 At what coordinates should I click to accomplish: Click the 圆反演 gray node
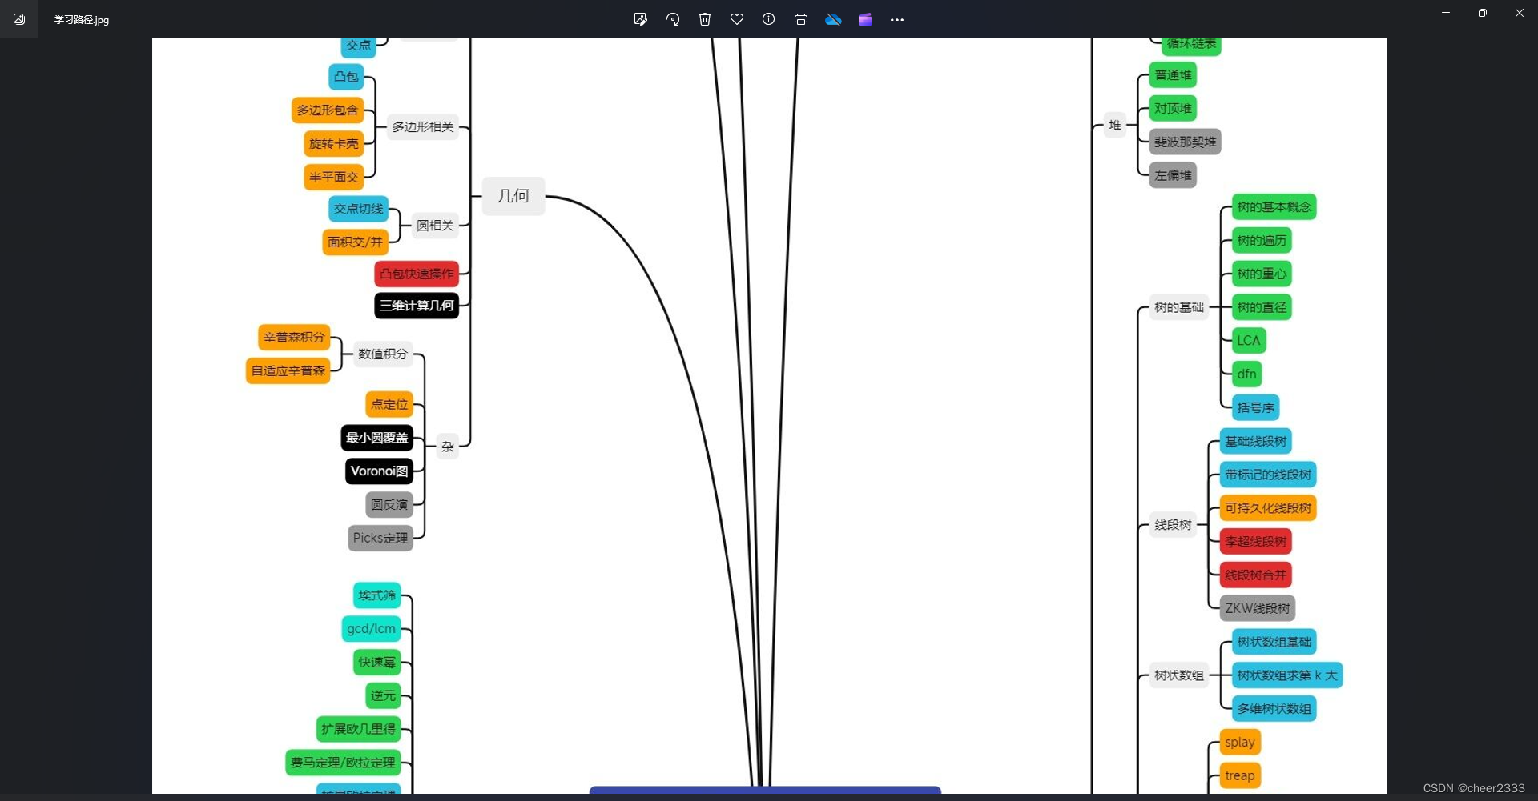(x=389, y=504)
